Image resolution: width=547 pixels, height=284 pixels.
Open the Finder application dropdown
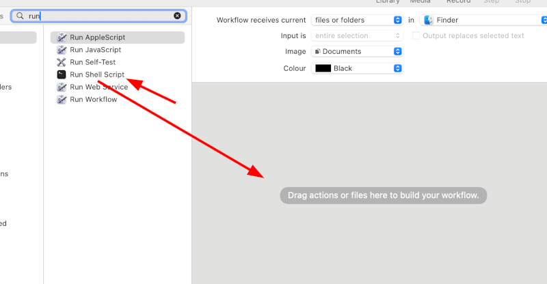pyautogui.click(x=482, y=20)
